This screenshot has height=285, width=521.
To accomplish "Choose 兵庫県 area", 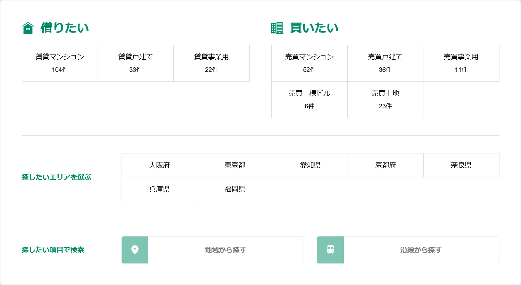I will coord(159,189).
